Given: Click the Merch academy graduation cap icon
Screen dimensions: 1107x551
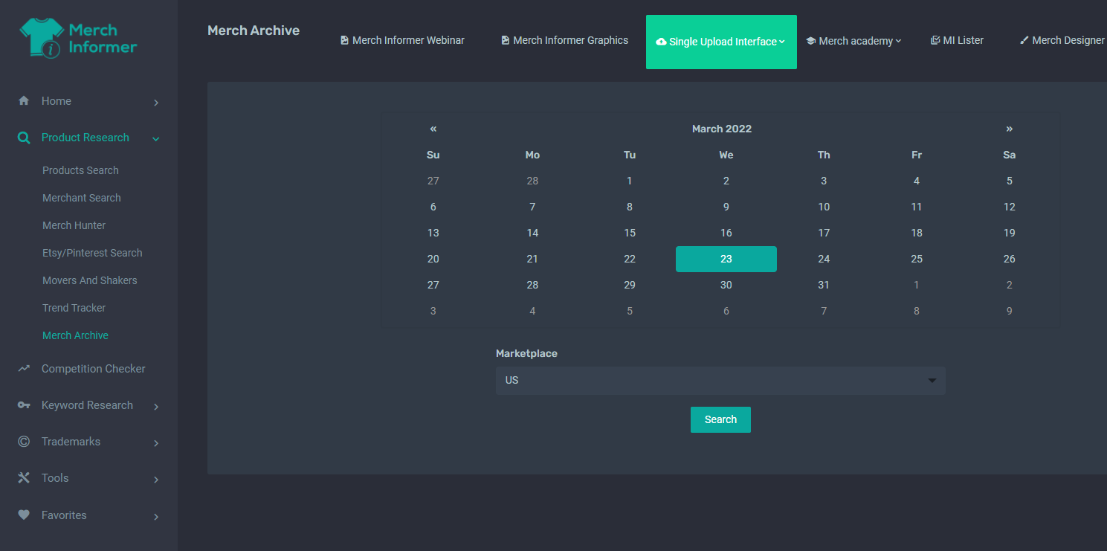Looking at the screenshot, I should point(811,41).
